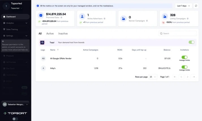Click the Listing Campaigns image icon
Screen dimensions: 202x121
click(x=165, y=16)
